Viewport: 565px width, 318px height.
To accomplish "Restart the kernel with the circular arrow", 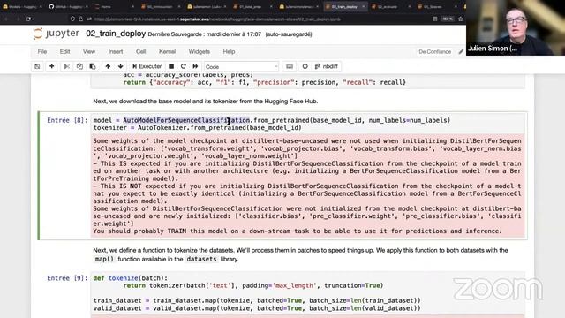I will (x=184, y=66).
